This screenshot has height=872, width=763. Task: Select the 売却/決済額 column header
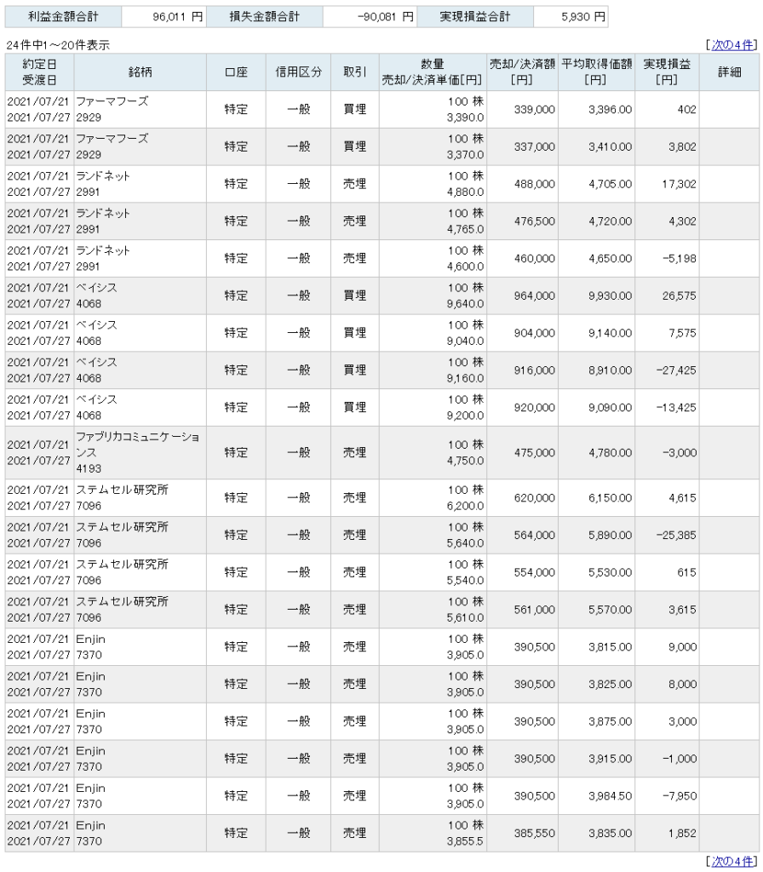pos(522,72)
